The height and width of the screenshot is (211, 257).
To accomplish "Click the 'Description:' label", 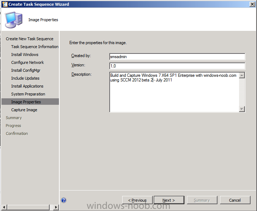I will [82, 74].
